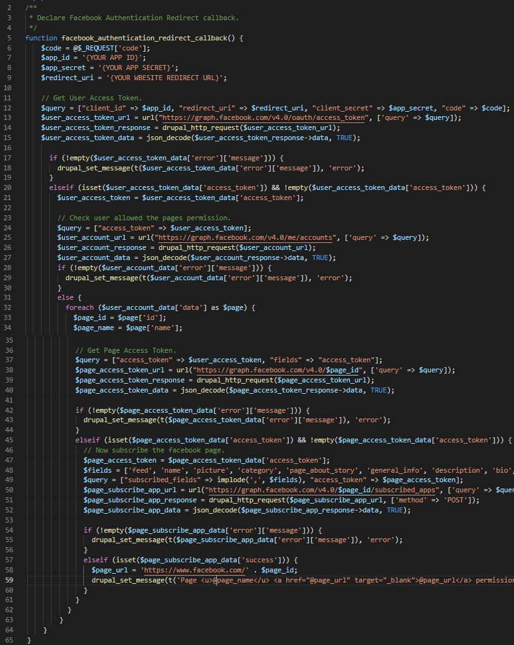
Task: Click line number 45 in the gutter
Action: (x=9, y=440)
